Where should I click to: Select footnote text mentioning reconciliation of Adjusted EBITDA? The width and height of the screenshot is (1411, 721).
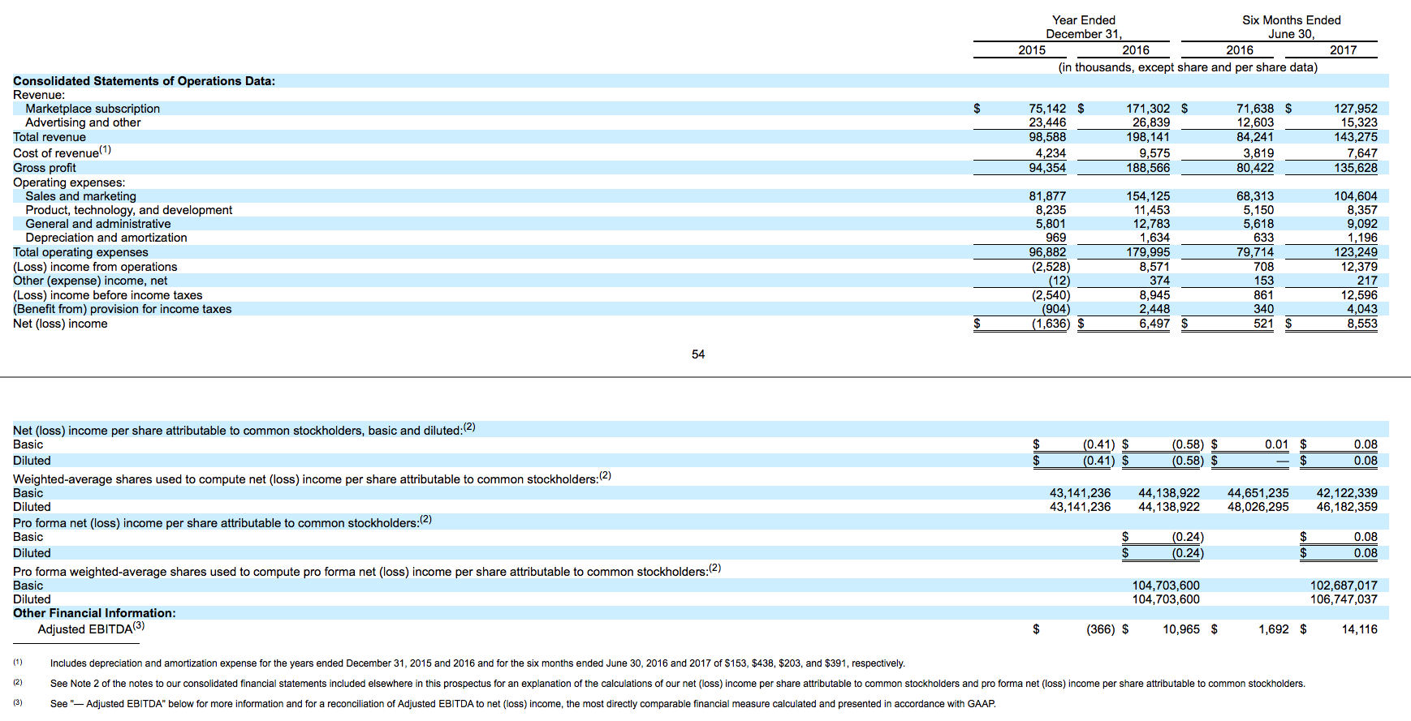[523, 704]
